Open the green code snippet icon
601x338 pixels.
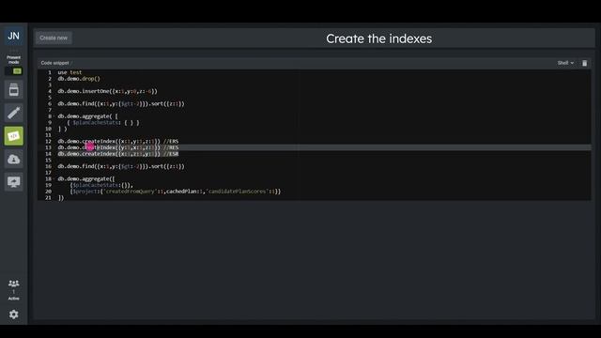(14, 136)
